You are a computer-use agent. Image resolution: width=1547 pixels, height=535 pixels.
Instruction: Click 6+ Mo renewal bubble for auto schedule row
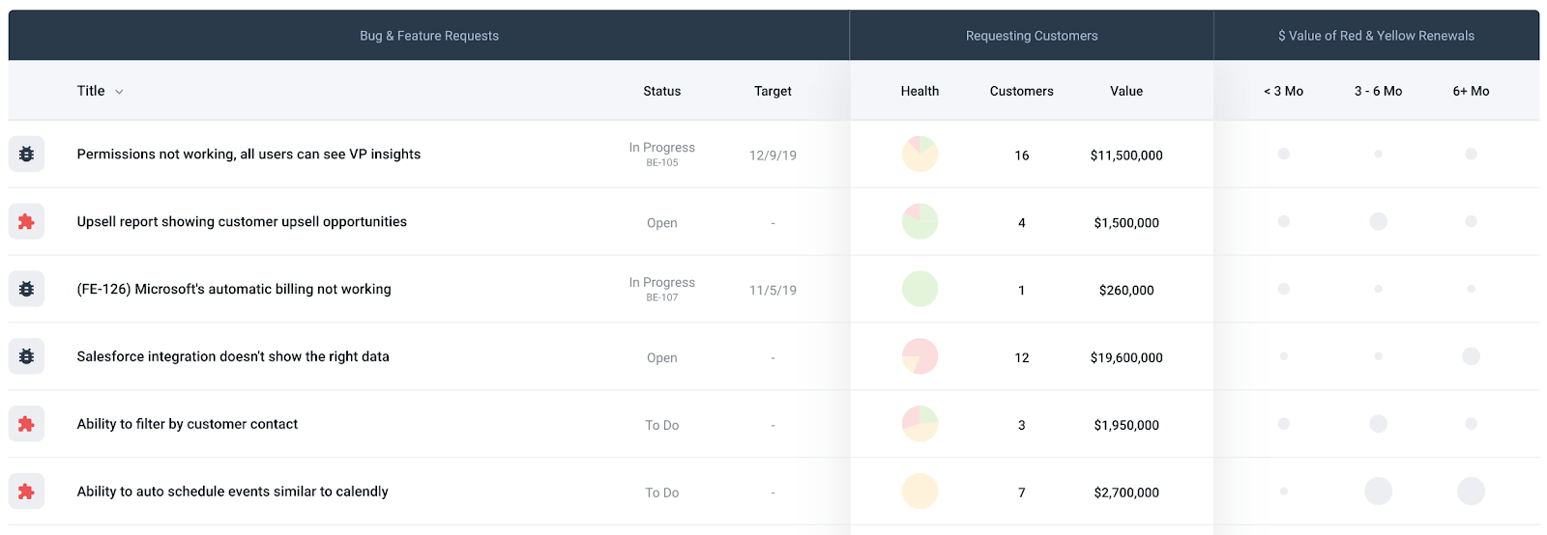tap(1471, 492)
